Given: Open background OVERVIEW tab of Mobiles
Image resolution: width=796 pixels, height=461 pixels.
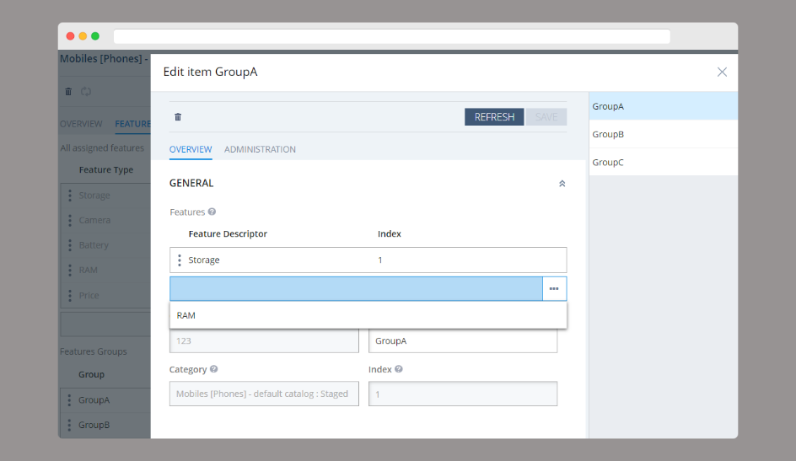Looking at the screenshot, I should coord(81,124).
